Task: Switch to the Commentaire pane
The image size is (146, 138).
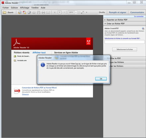Action: pyautogui.click(x=137, y=12)
